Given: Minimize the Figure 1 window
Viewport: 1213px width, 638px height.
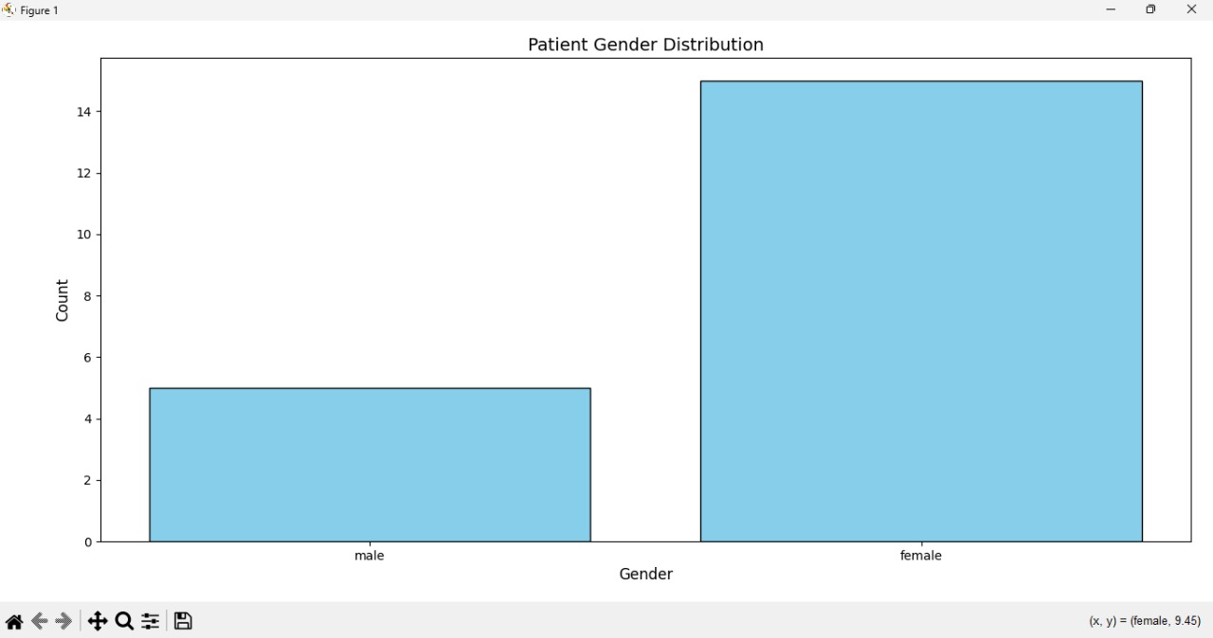Looking at the screenshot, I should [1111, 9].
